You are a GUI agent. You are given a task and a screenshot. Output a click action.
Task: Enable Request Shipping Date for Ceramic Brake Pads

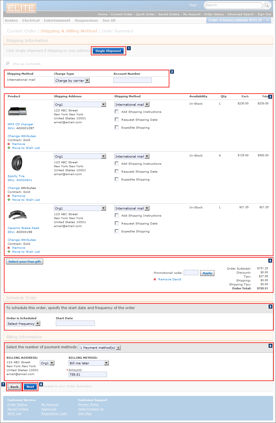117,223
